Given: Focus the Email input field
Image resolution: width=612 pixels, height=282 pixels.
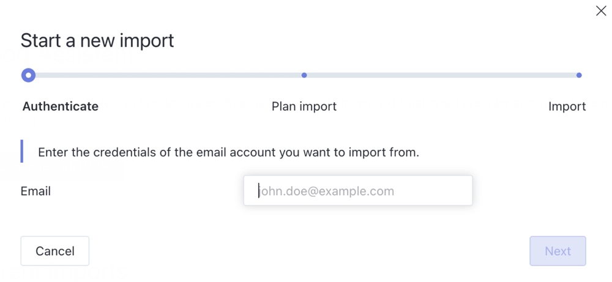Looking at the screenshot, I should pyautogui.click(x=358, y=191).
